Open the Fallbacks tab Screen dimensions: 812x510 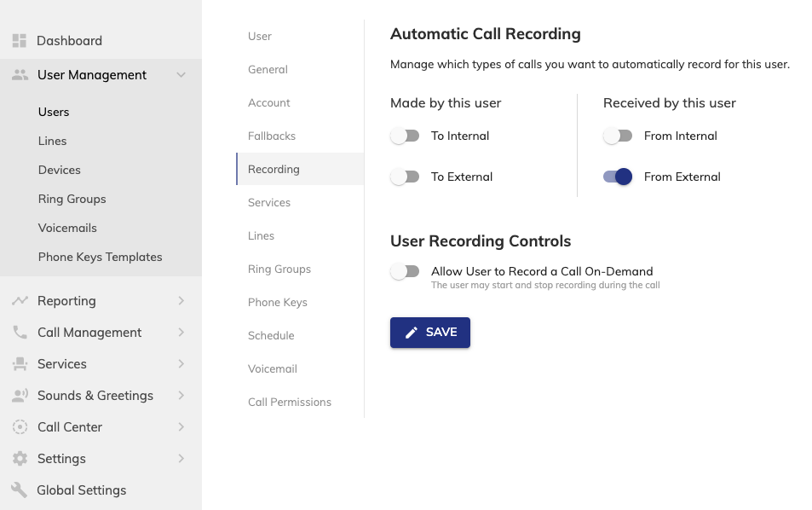(x=301, y=136)
